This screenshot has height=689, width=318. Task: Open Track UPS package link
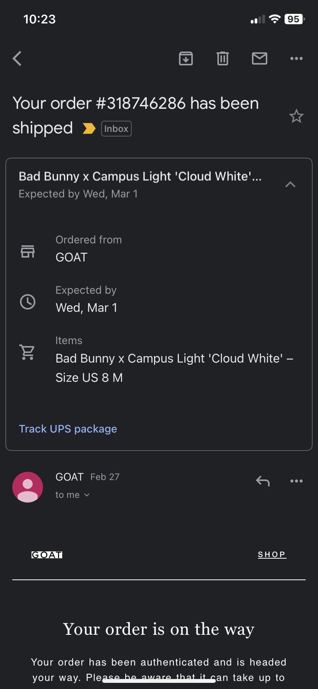tap(68, 429)
